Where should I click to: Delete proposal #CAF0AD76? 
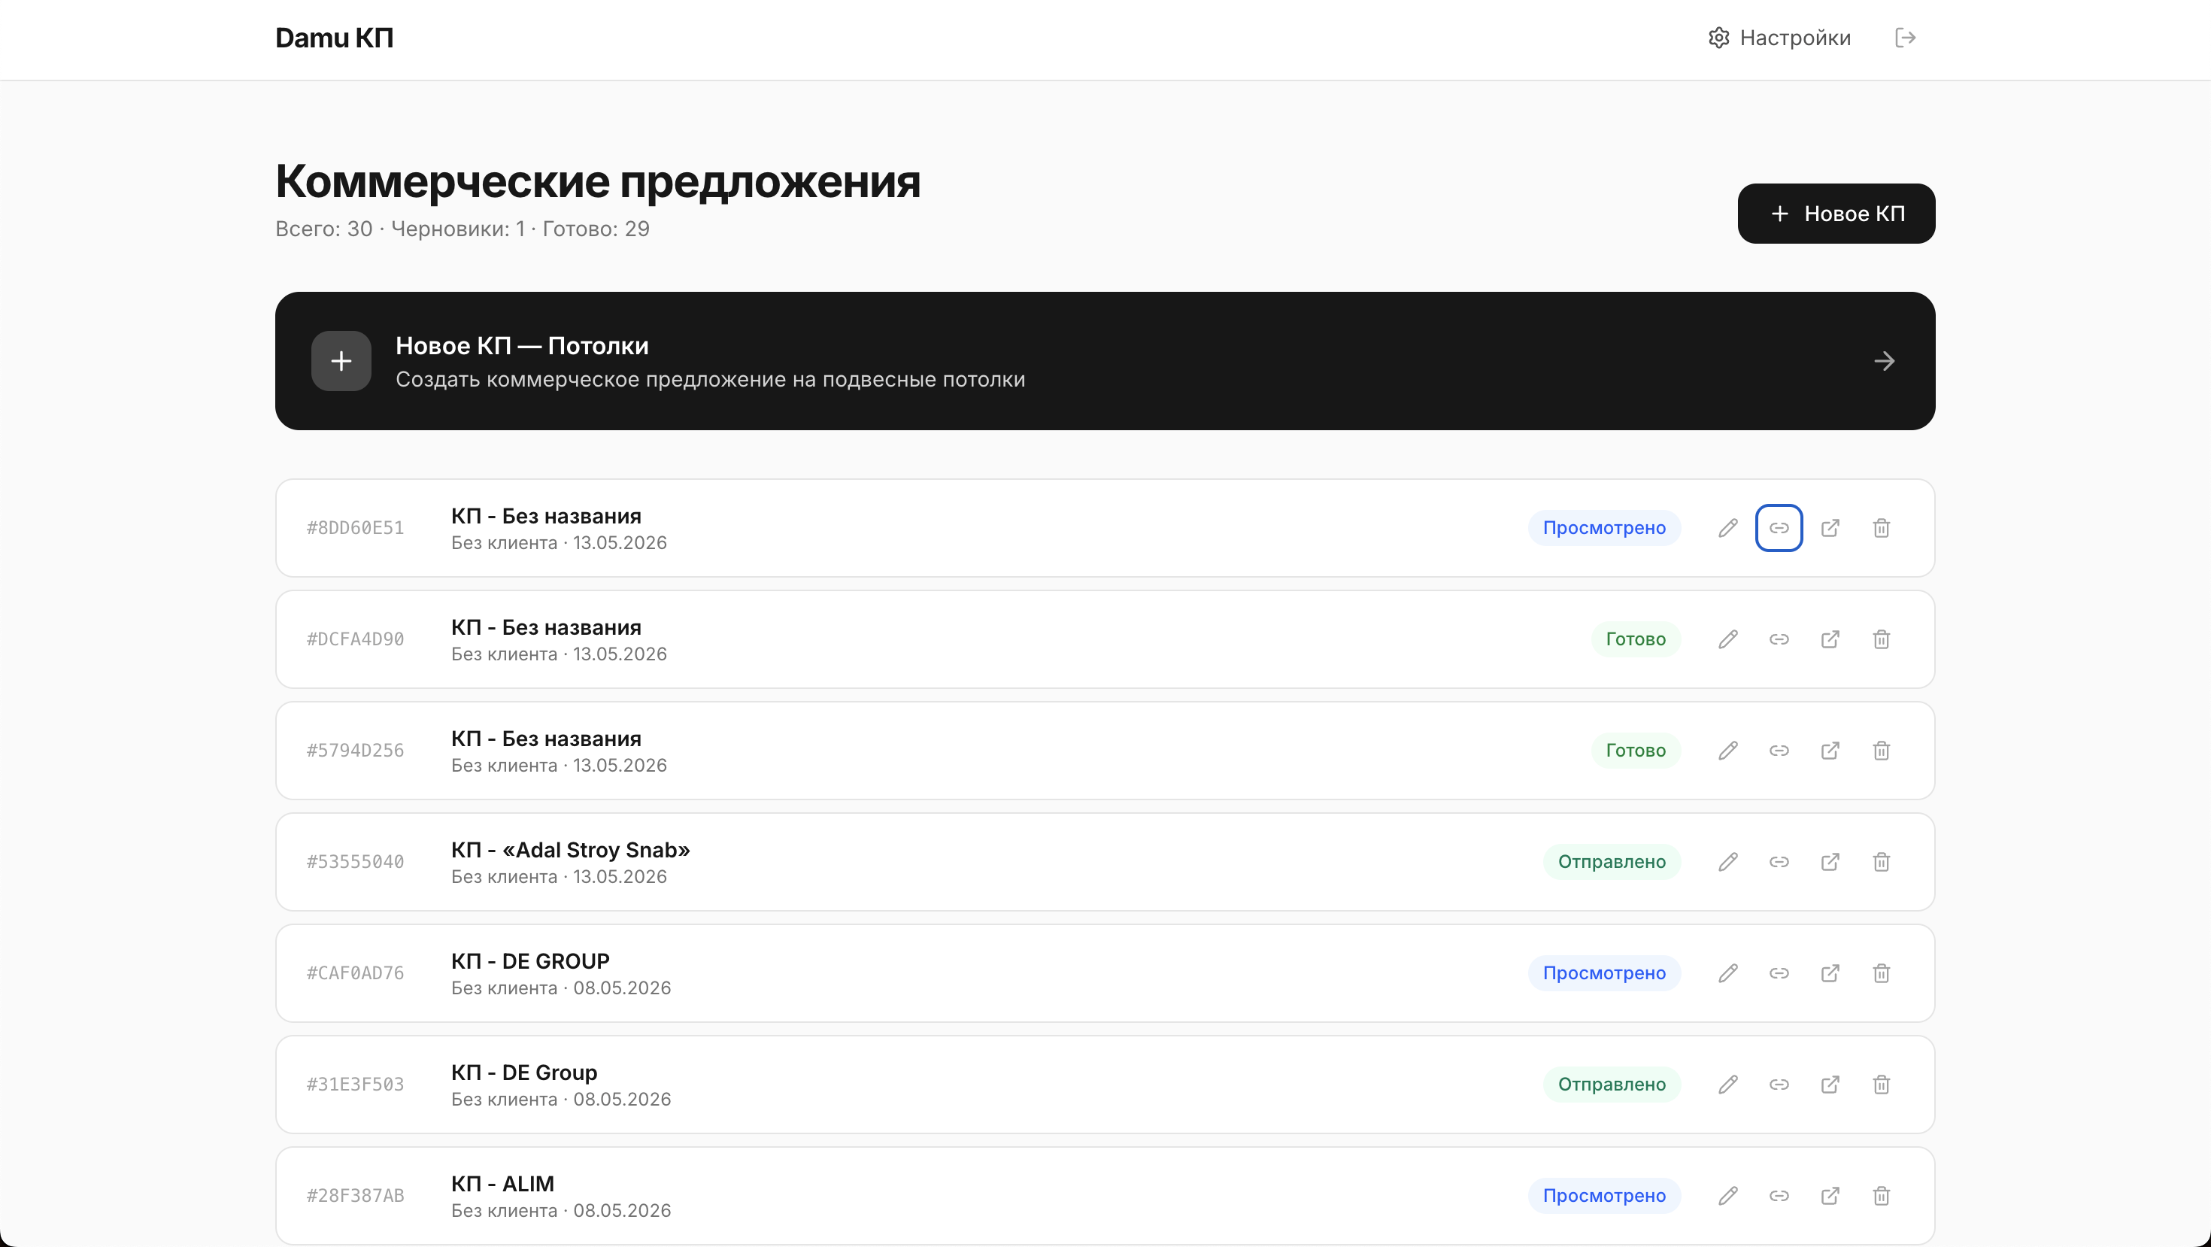pyautogui.click(x=1881, y=973)
